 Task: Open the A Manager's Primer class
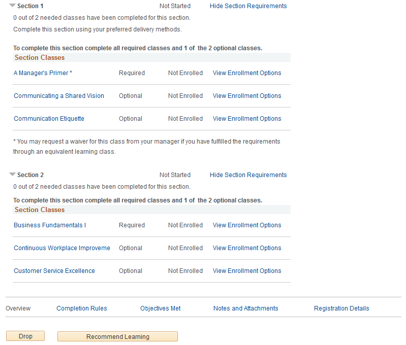coord(43,73)
